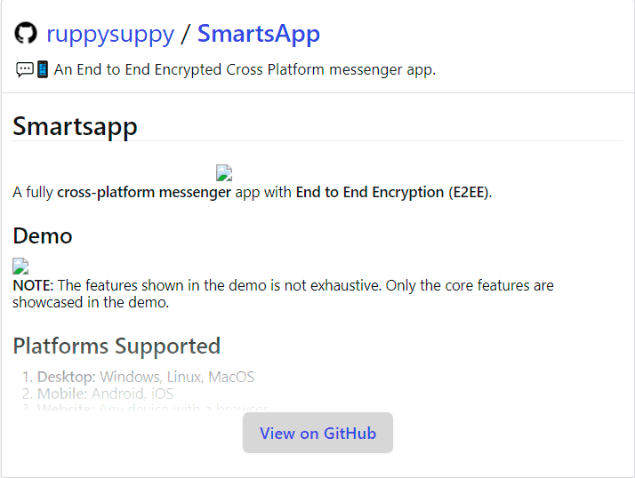The image size is (635, 478).
Task: Click the GitHub octocat logo icon
Action: point(26,33)
